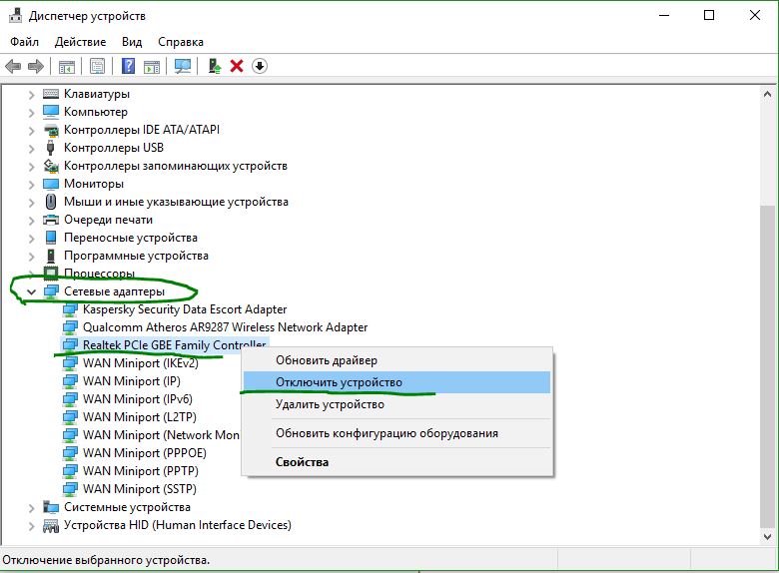Viewport: 779px width, 573px height.
Task: Expand Контроллеры IDE ATA/ATAPI node
Action: [32, 130]
